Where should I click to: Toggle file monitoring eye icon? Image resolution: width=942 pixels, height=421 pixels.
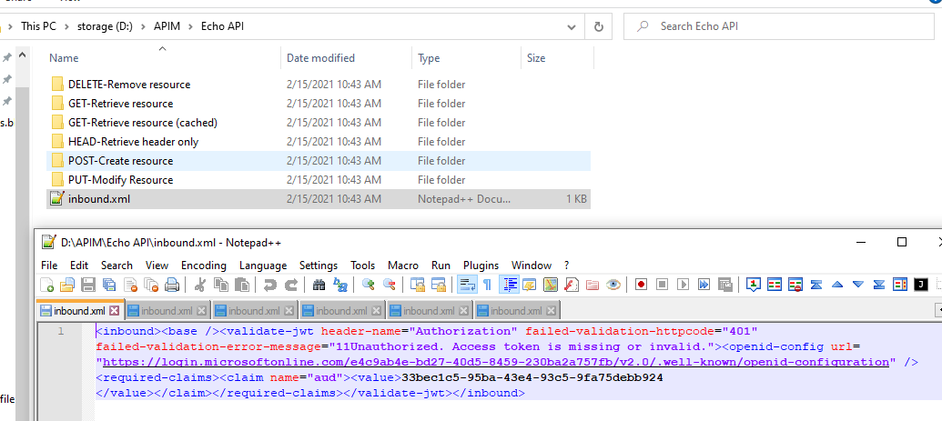point(613,285)
